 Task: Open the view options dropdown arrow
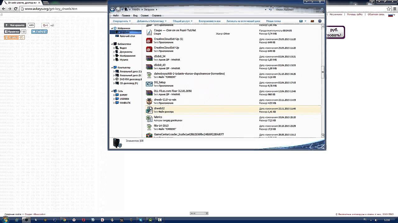[x=305, y=21]
